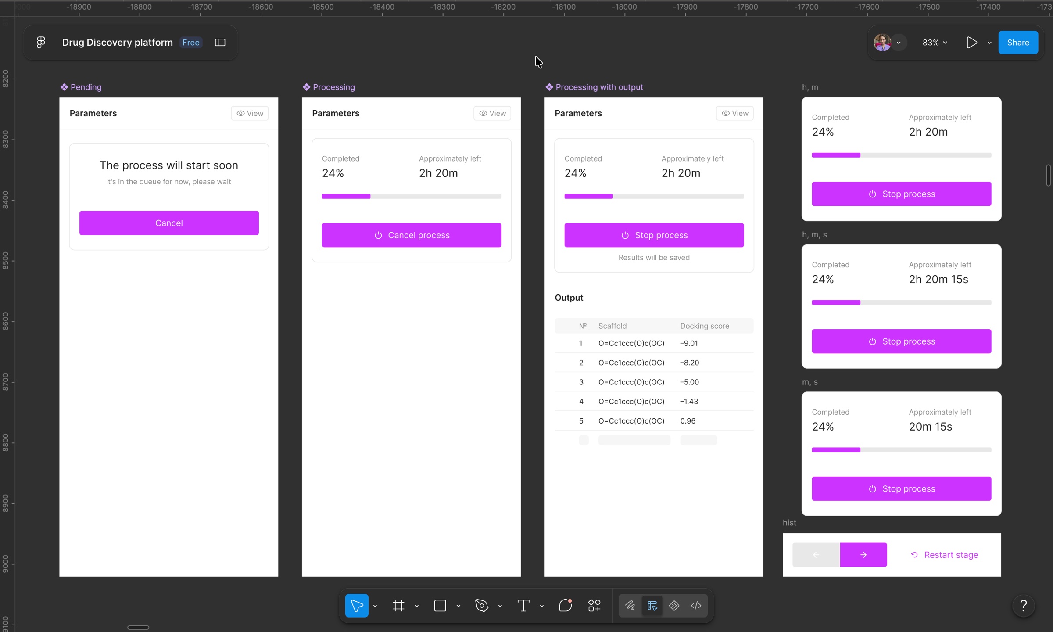The height and width of the screenshot is (632, 1053).
Task: Click View in Processing Parameters header
Action: tap(492, 113)
